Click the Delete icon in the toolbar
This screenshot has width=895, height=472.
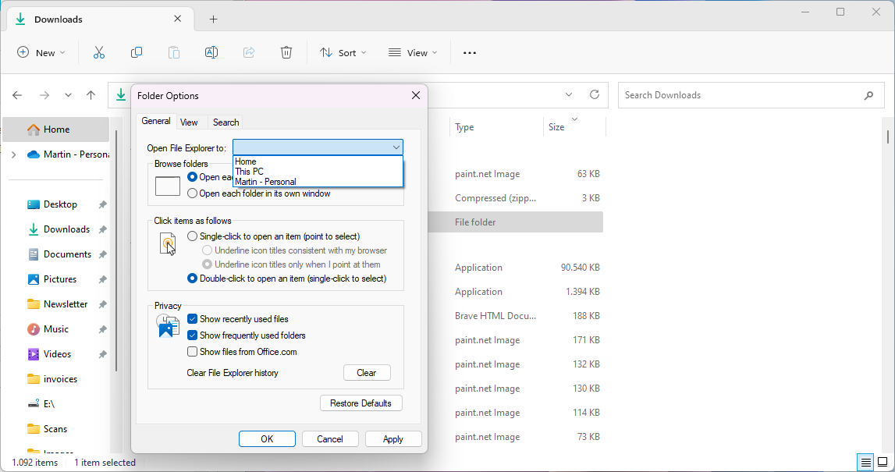[286, 52]
